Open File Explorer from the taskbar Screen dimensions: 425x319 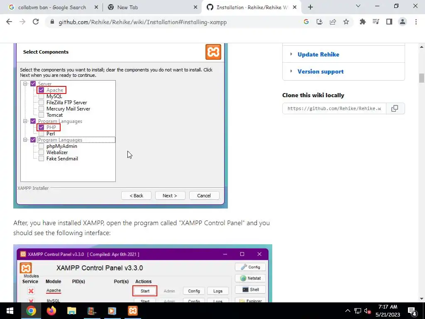point(71,311)
